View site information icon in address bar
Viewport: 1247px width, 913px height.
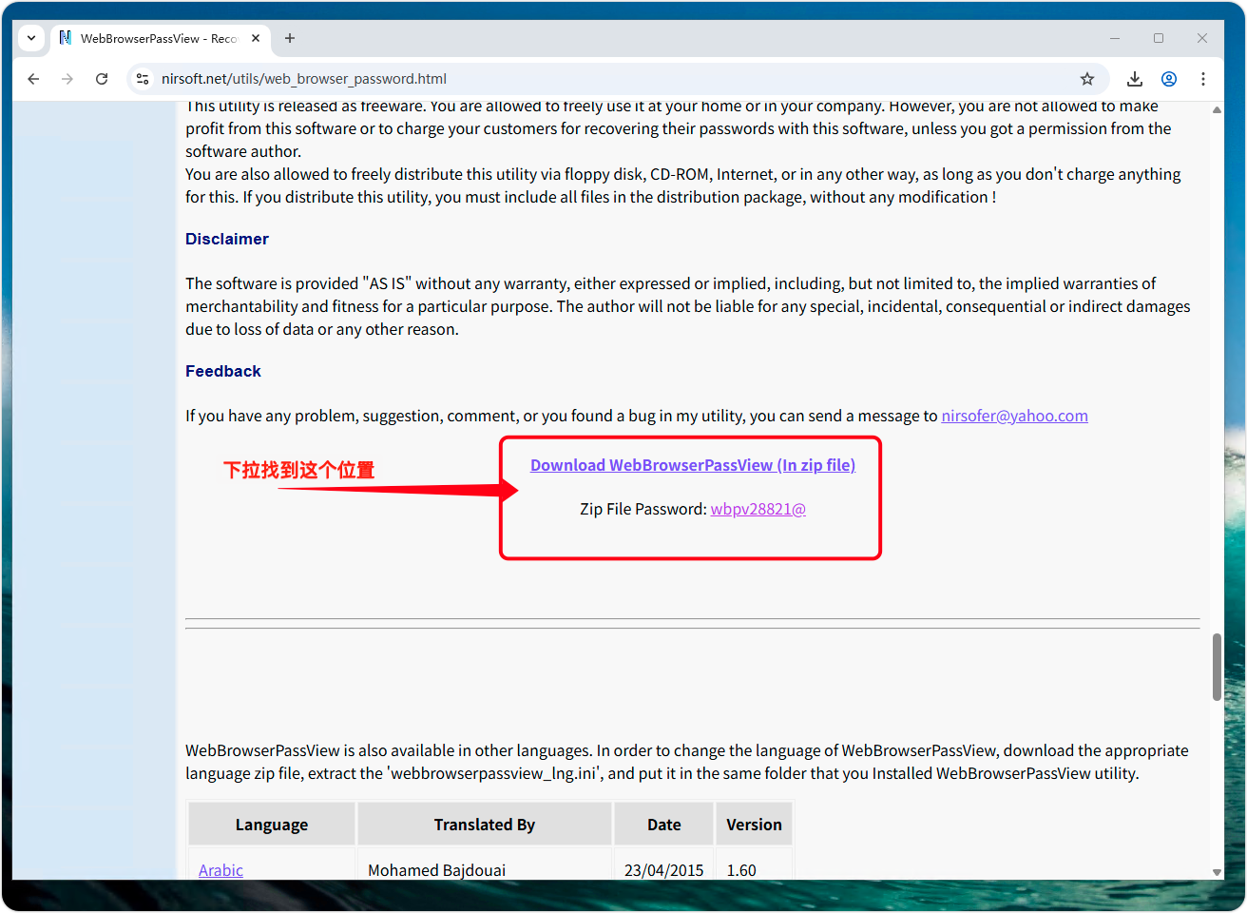[143, 79]
